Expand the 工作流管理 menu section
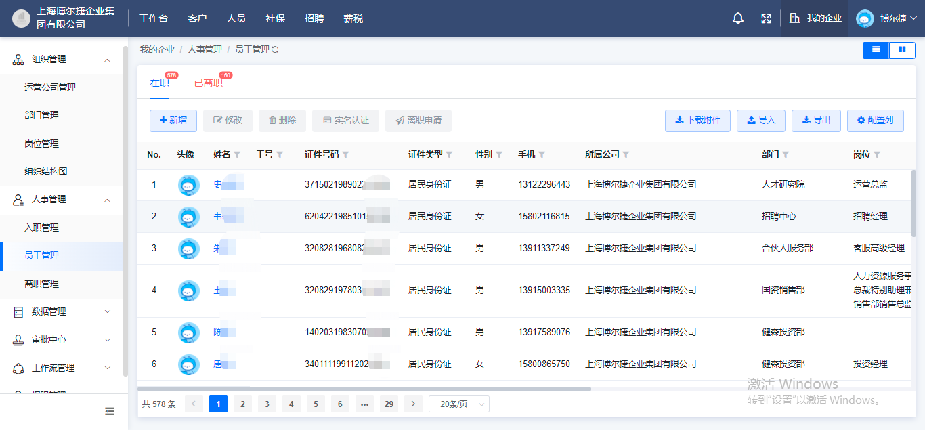Viewport: 925px width, 430px height. tap(107, 368)
